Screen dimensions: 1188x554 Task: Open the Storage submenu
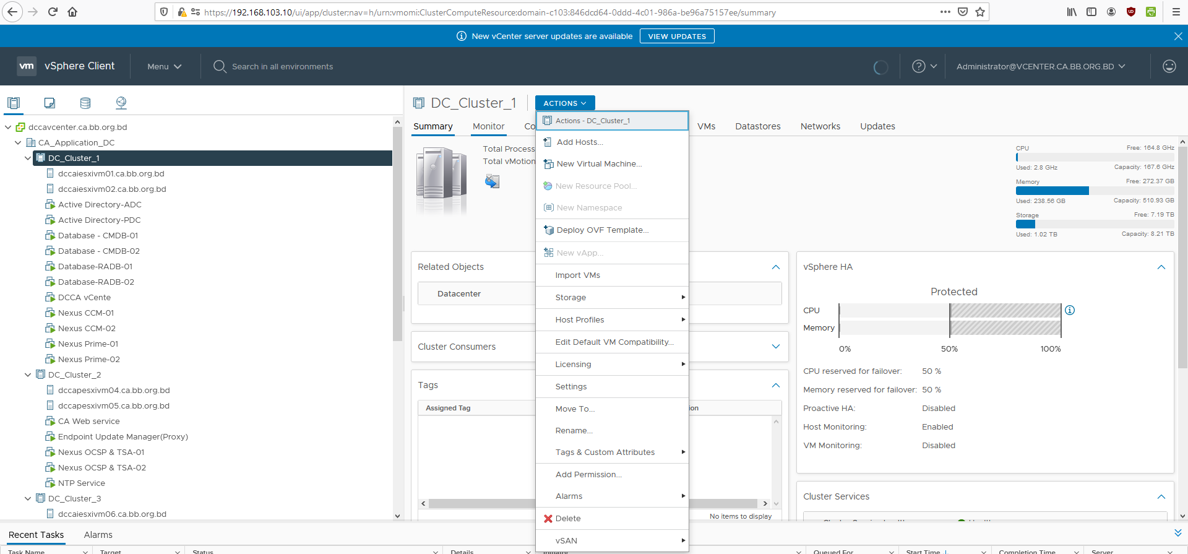click(x=613, y=298)
